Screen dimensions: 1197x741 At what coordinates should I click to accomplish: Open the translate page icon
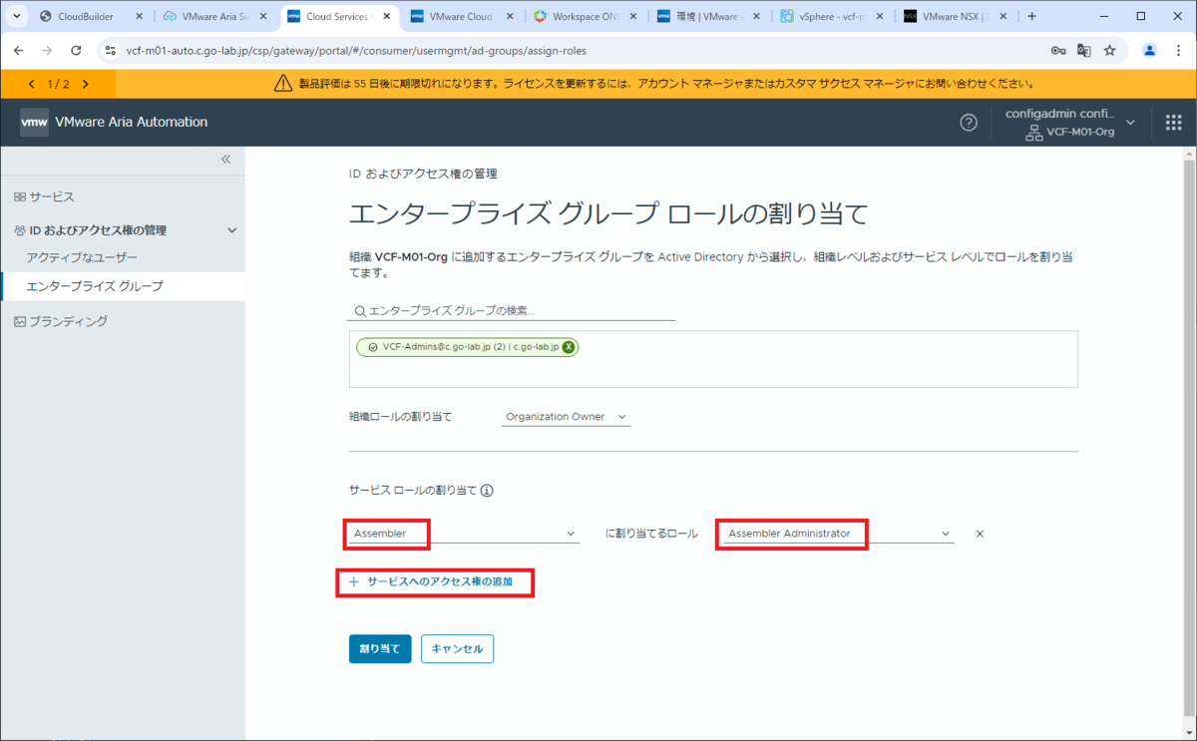(1083, 50)
